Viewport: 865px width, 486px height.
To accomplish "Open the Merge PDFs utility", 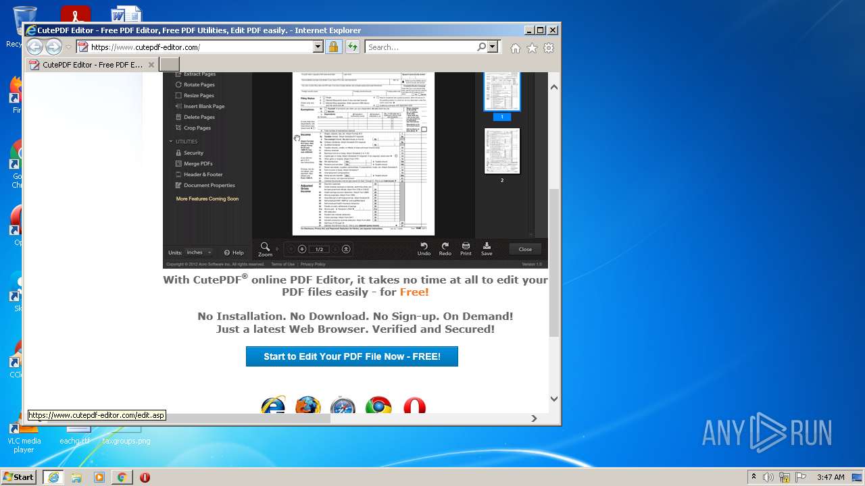I will tap(194, 163).
